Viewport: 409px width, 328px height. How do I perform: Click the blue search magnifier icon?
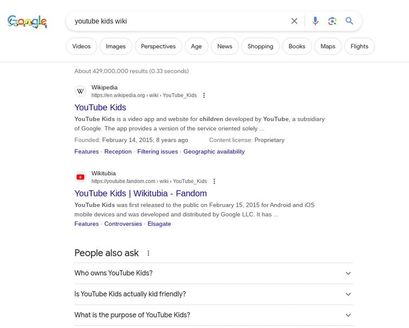click(349, 21)
